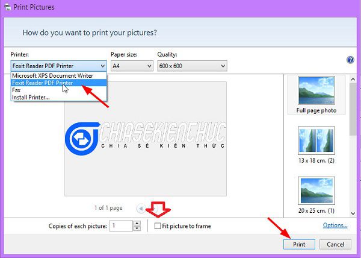Click the layout list scroll up arrow
Screen dimensions: 361x258
[353, 80]
